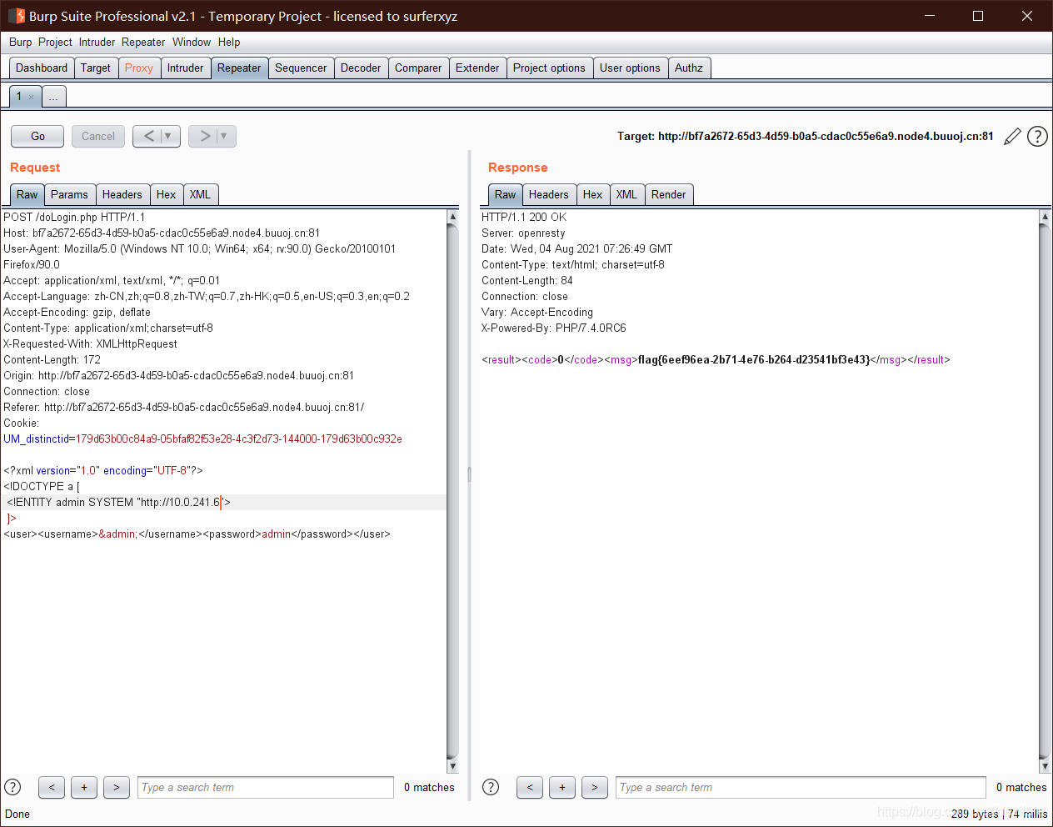The height and width of the screenshot is (827, 1053).
Task: Add new Repeater tab with ellipsis
Action: [53, 97]
